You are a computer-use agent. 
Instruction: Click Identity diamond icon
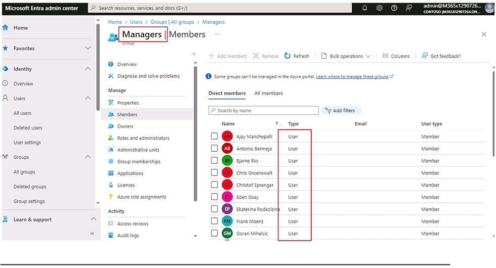pyautogui.click(x=6, y=69)
